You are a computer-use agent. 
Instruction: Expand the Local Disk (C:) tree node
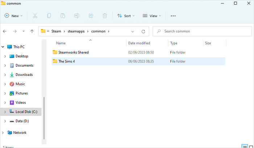pyautogui.click(x=5, y=112)
